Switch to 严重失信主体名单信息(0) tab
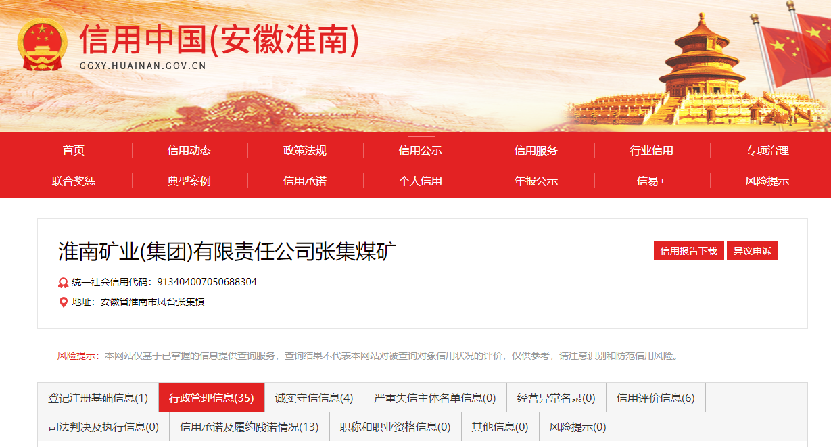Image resolution: width=831 pixels, height=447 pixels. pos(435,398)
